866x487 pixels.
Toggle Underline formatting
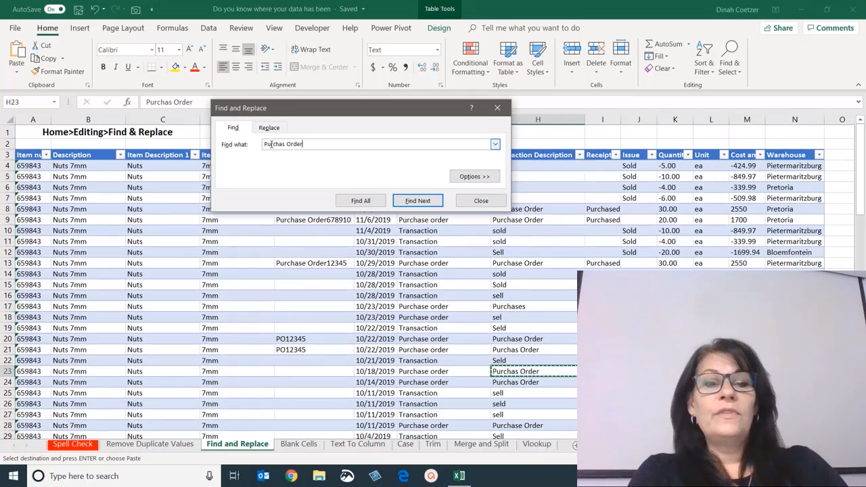coord(128,67)
